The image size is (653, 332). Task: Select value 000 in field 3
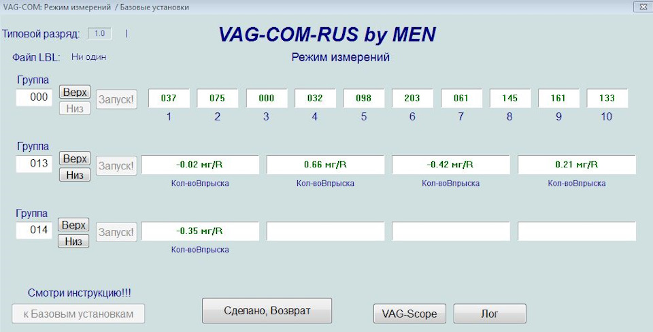coord(267,99)
